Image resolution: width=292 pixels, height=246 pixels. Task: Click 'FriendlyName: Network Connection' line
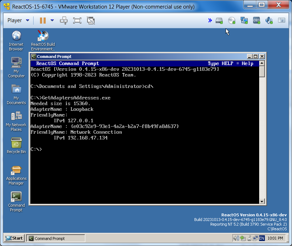tap(76, 132)
